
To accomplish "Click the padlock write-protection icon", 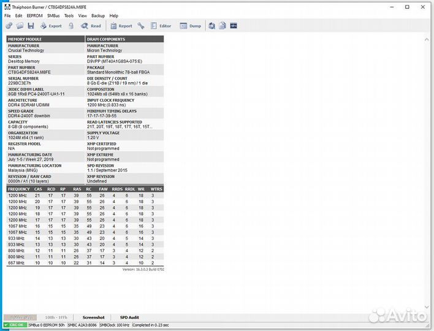I will (x=71, y=26).
